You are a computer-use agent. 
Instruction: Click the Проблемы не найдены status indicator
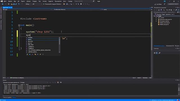click(17, 78)
